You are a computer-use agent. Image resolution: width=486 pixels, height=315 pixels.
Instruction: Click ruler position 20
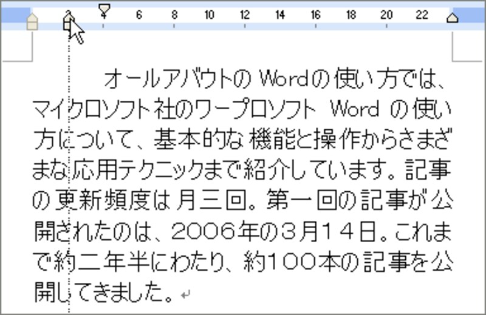click(386, 15)
